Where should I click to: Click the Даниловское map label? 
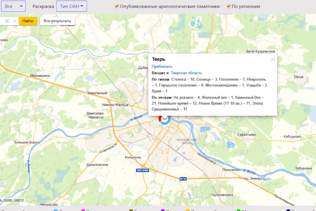[97, 165]
